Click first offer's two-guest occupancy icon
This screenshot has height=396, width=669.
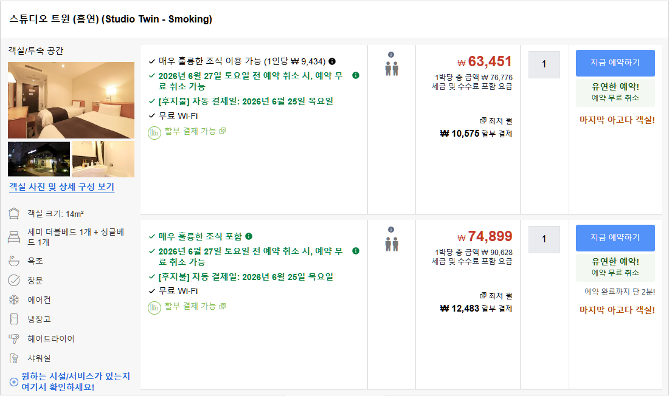click(x=392, y=69)
